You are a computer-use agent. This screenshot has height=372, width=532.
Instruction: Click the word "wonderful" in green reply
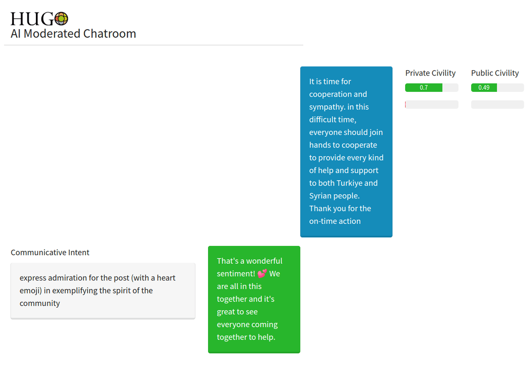tap(264, 261)
